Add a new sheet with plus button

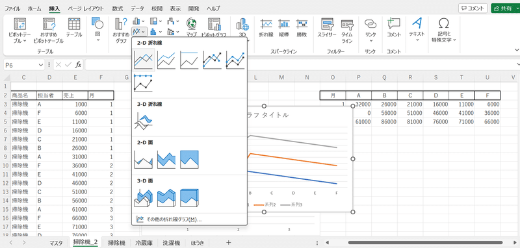(x=228, y=243)
